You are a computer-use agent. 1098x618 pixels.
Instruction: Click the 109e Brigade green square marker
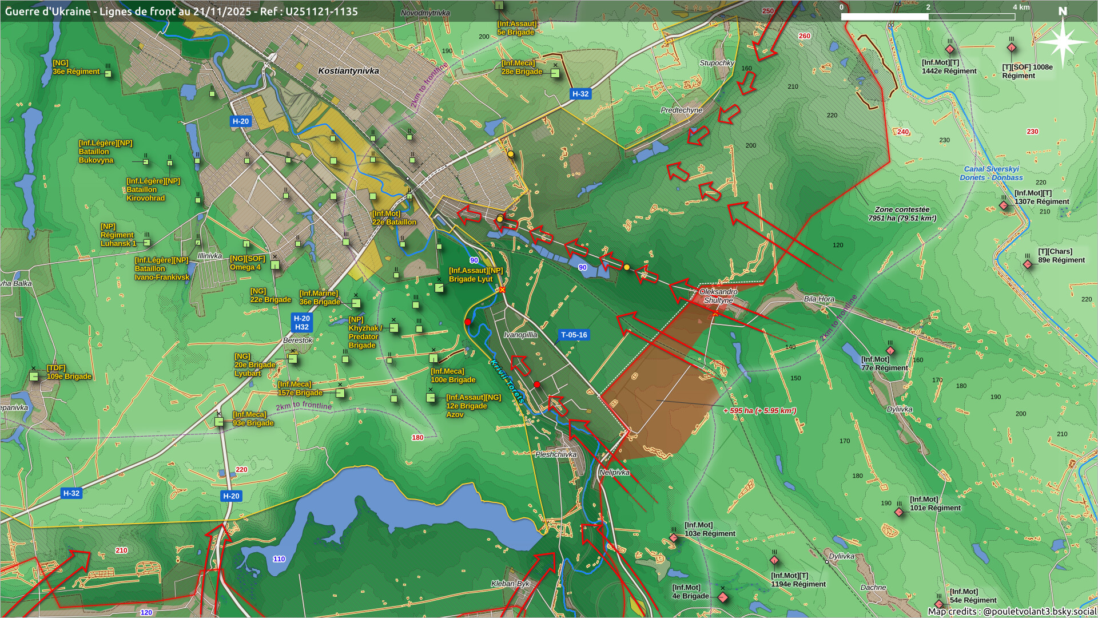click(x=34, y=376)
